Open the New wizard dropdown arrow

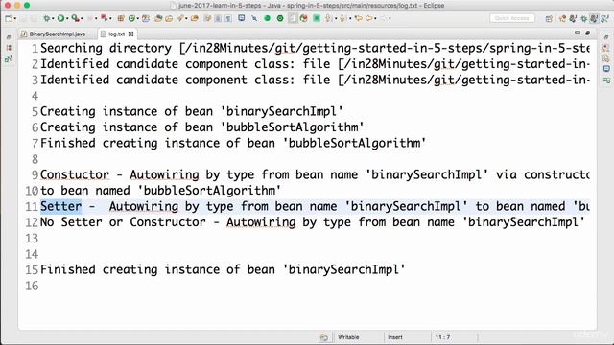coord(15,18)
